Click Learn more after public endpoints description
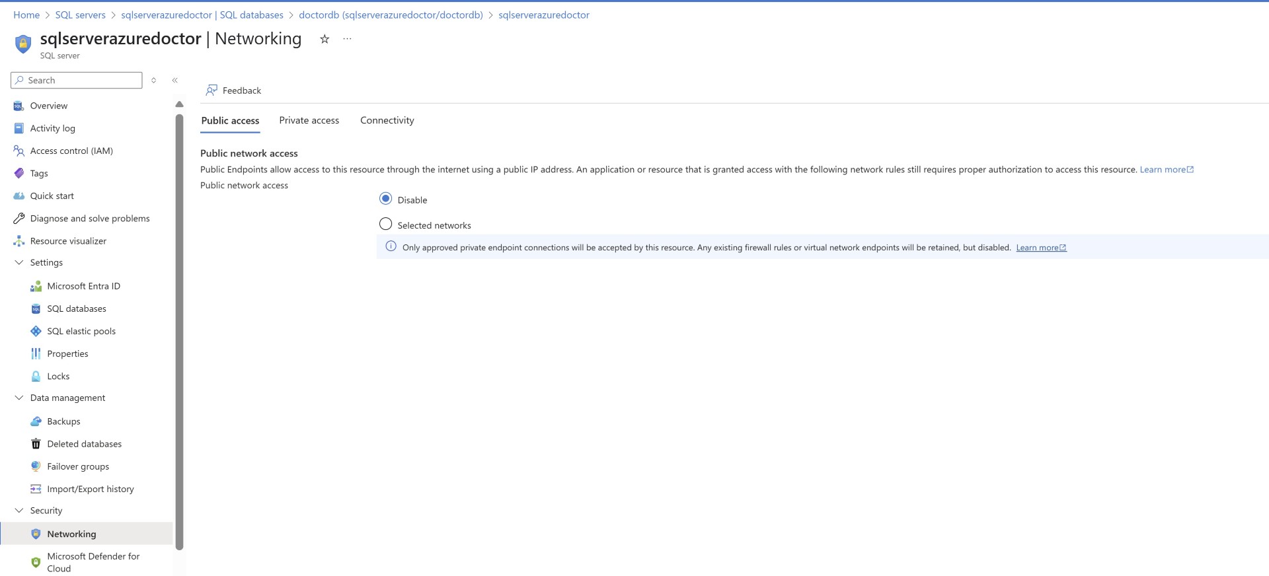Screen dimensions: 1269x576 coord(1167,170)
